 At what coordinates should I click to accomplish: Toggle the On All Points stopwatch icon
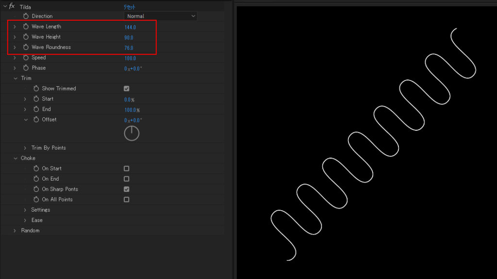click(x=36, y=200)
